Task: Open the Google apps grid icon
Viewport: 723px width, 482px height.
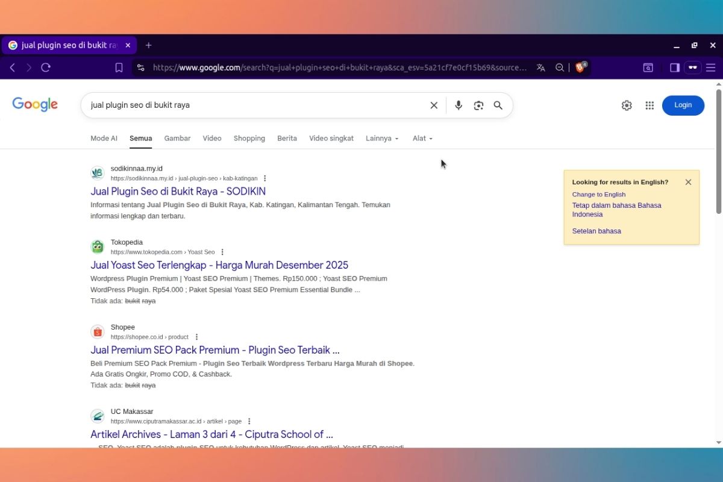Action: (x=649, y=105)
